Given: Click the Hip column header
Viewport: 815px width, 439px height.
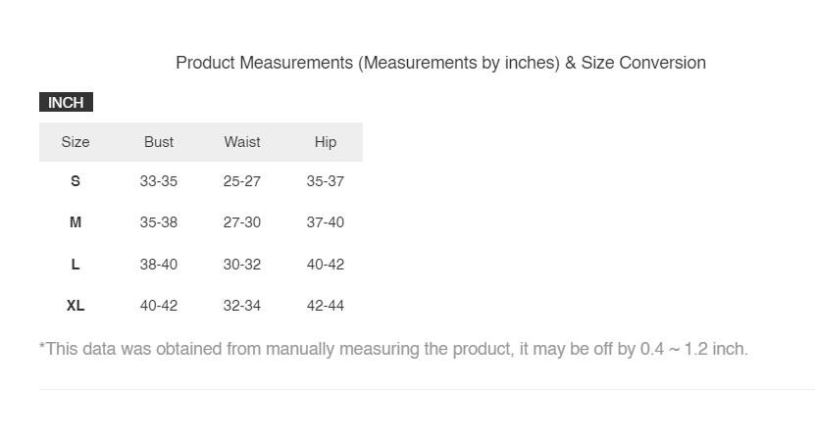Looking at the screenshot, I should tap(326, 142).
